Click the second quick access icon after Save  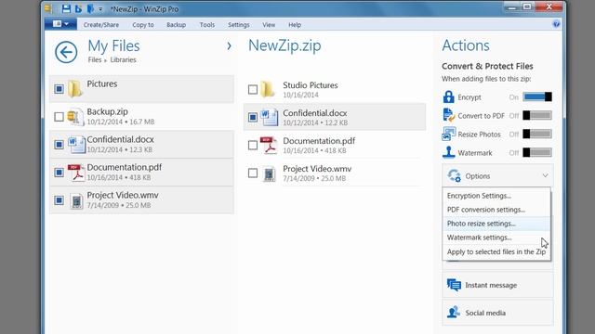78,8
